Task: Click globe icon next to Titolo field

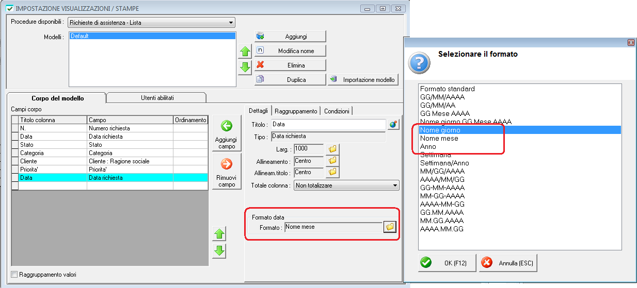Action: click(394, 124)
